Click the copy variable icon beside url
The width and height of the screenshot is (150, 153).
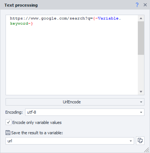140,140
